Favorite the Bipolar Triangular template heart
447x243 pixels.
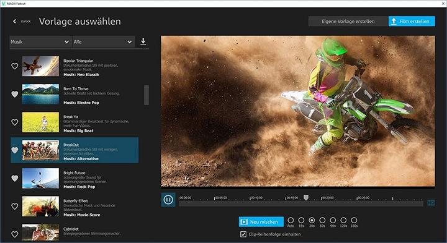click(14, 66)
